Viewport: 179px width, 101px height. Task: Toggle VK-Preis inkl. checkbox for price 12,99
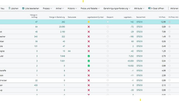coord(169,22)
